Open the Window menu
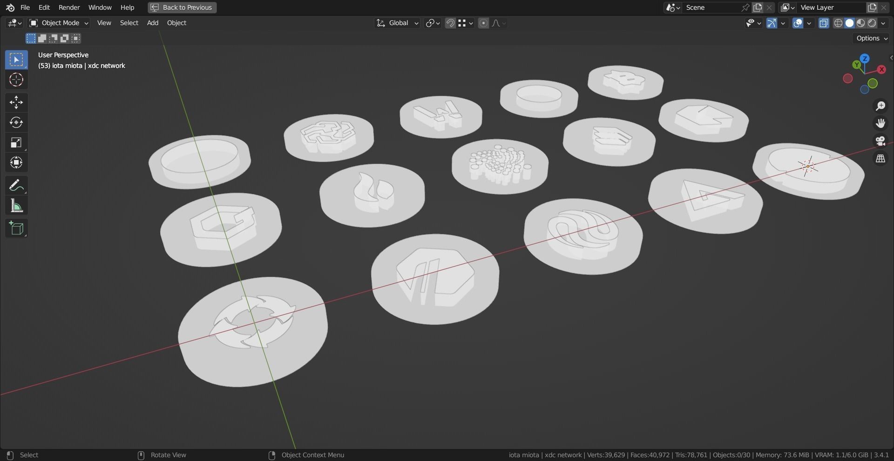Viewport: 894px width, 461px height. (100, 7)
